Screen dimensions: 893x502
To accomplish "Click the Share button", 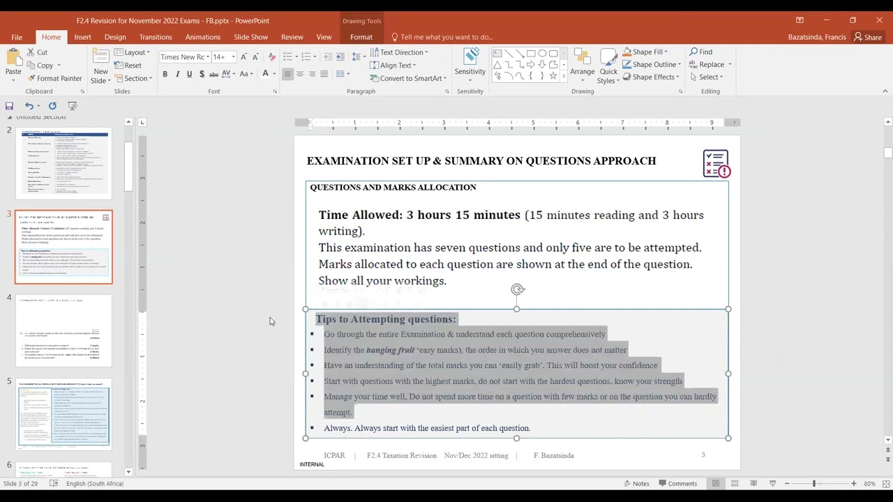I will point(868,37).
